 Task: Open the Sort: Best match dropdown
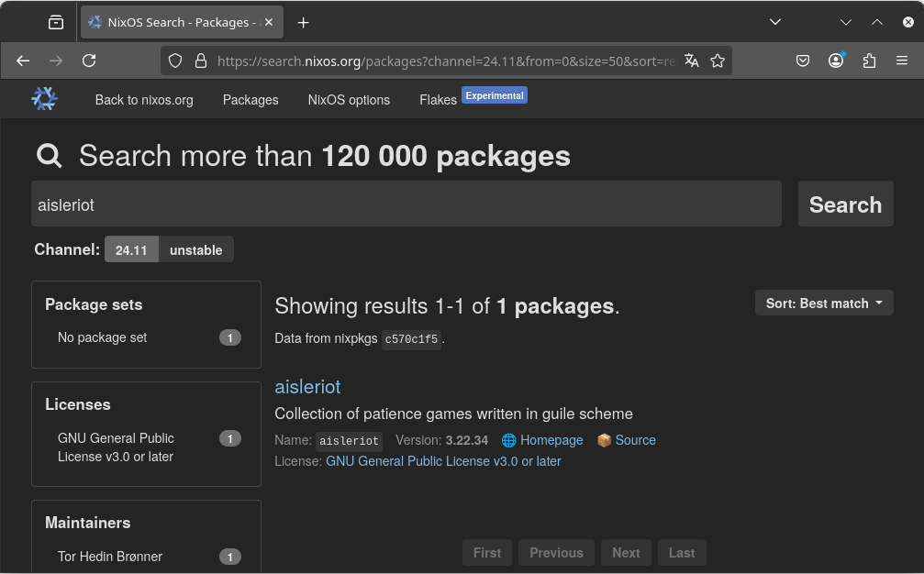823,303
